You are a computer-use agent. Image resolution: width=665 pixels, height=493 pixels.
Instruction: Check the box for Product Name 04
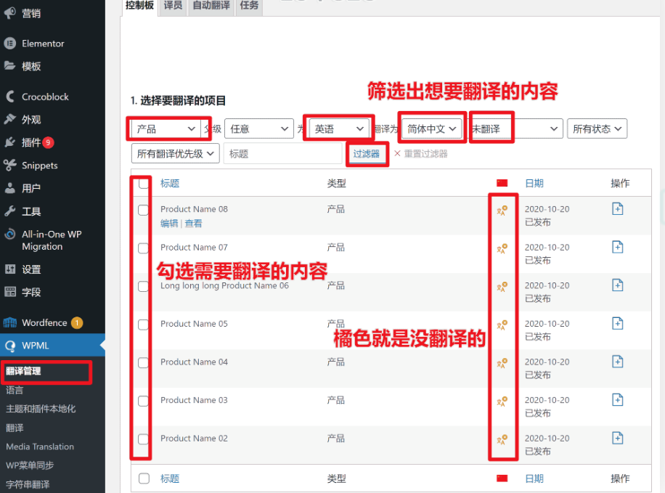coord(144,363)
